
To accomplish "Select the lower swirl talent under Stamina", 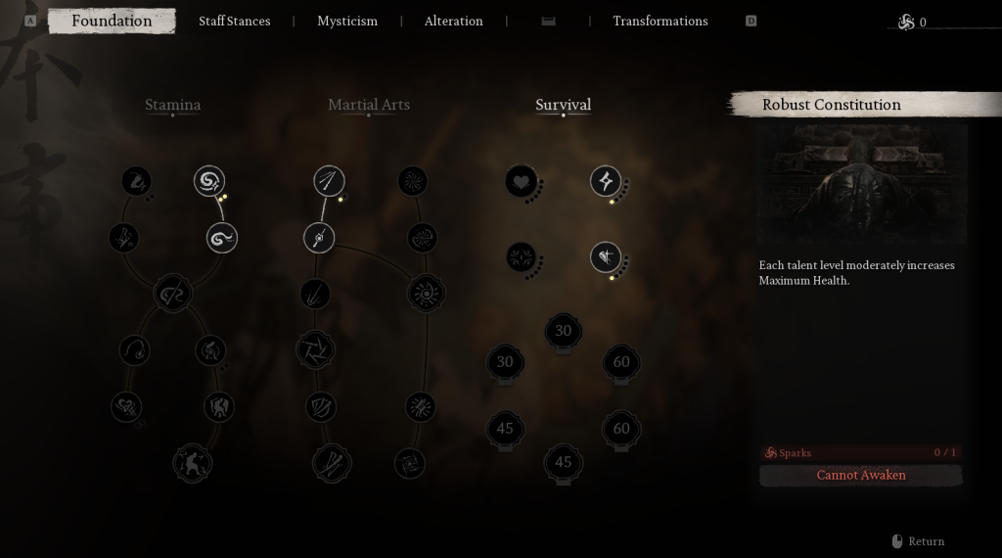I will 222,239.
